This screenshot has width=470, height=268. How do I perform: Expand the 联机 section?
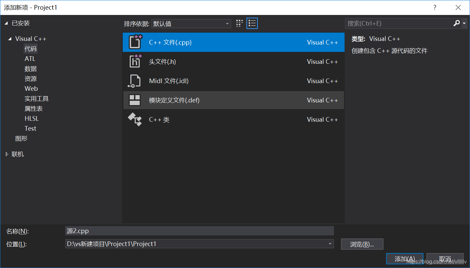click(x=7, y=154)
